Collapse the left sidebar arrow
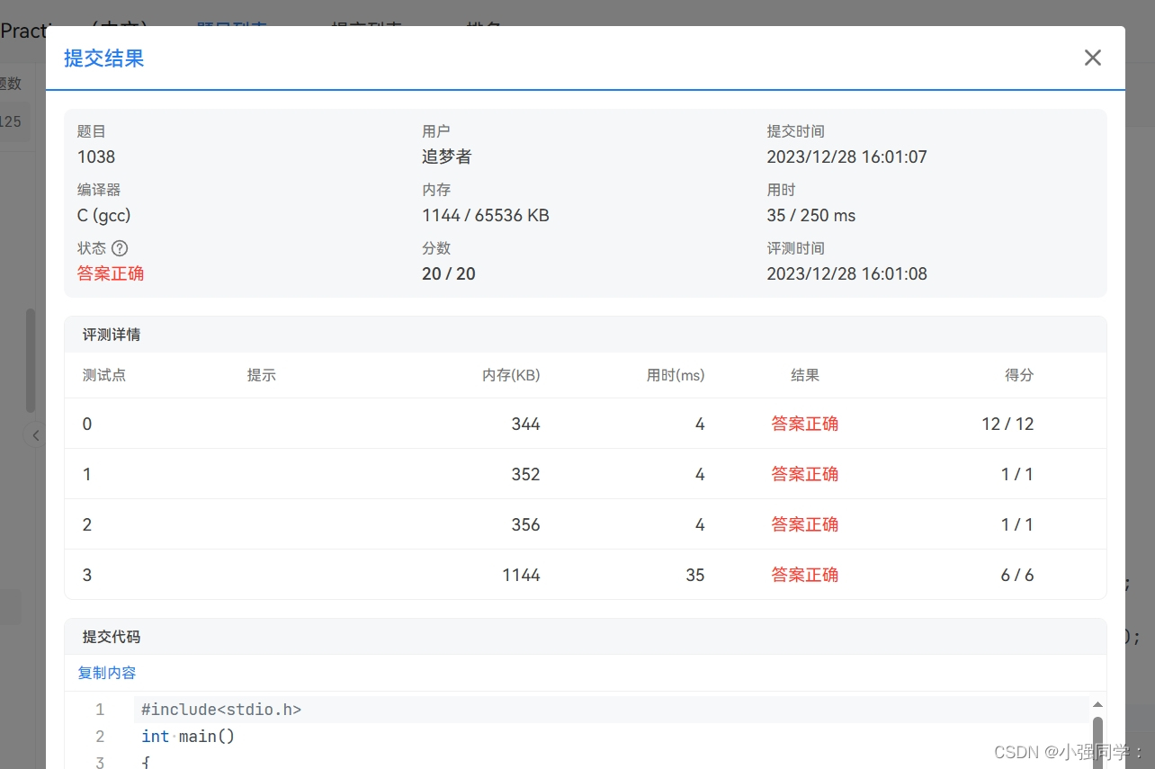Image resolution: width=1155 pixels, height=769 pixels. coord(35,435)
